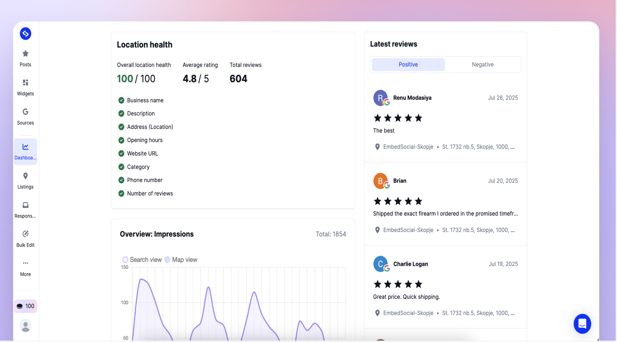
Task: Open the Posts star icon
Action: (x=25, y=54)
